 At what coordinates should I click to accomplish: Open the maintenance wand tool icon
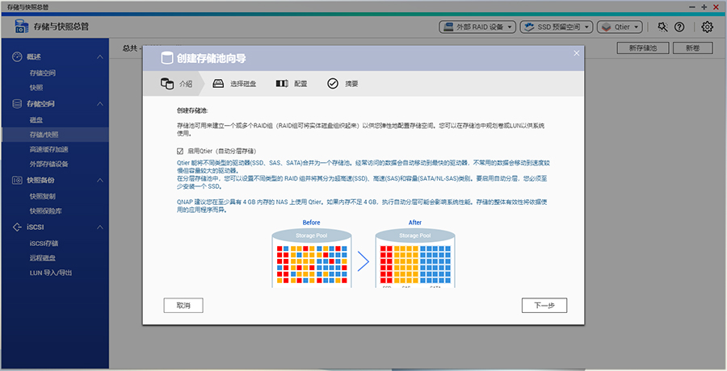[x=662, y=27]
